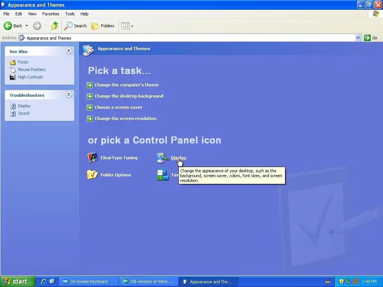The image size is (383, 287).
Task: Click keyboard icon in the taskbar
Action: (328, 282)
